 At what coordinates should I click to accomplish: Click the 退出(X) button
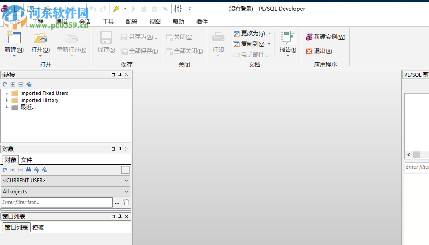[319, 51]
